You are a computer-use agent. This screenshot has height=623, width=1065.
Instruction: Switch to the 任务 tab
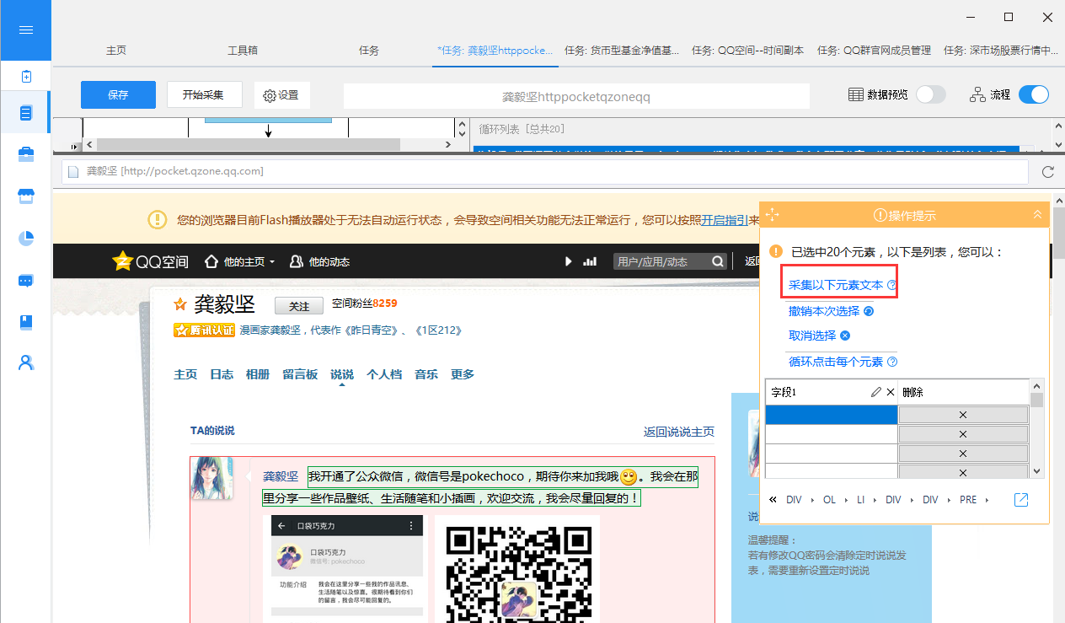(x=369, y=50)
